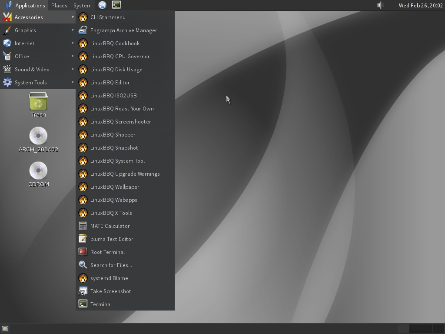This screenshot has width=445, height=334.
Task: Open LinuxBBQ Disk Usage
Action: (x=125, y=70)
